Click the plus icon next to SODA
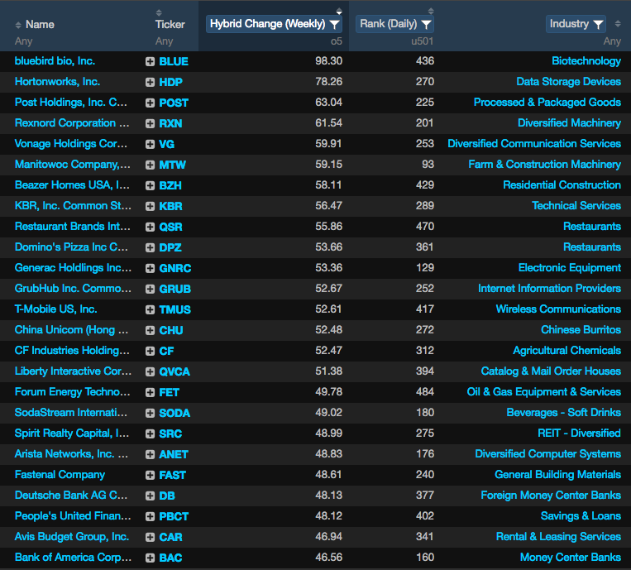This screenshot has height=570, width=631. click(150, 413)
